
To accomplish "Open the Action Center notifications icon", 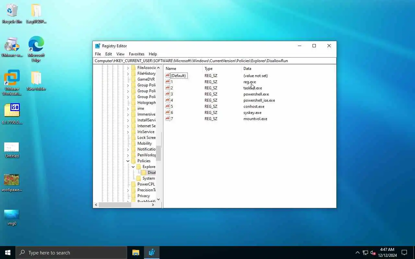I will coord(404,253).
